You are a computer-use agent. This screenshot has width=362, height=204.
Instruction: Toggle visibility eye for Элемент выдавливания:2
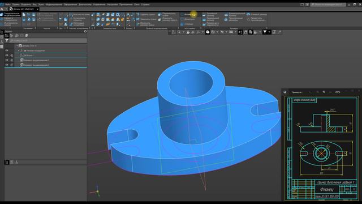tap(7, 65)
